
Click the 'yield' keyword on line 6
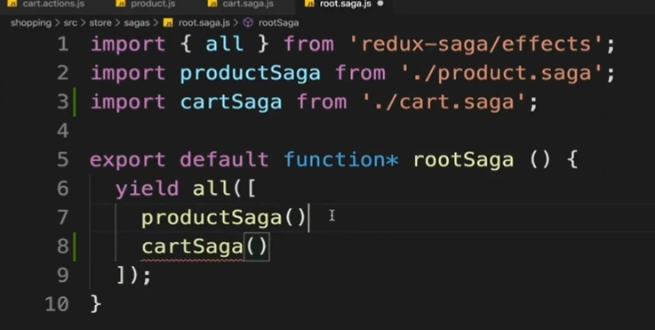(x=147, y=189)
